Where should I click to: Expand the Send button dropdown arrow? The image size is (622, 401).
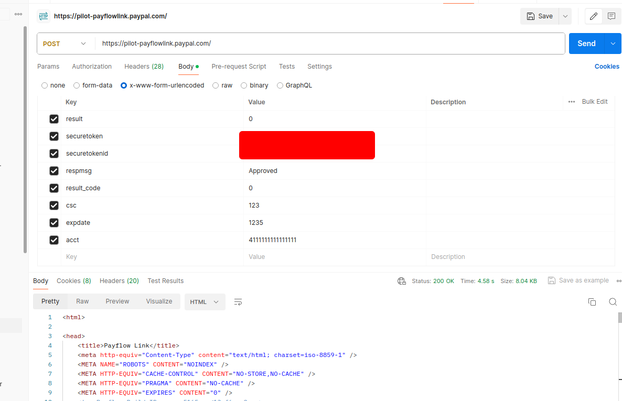point(613,44)
